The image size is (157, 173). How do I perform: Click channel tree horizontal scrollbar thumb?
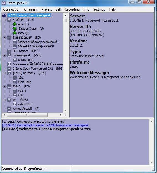click(27, 115)
